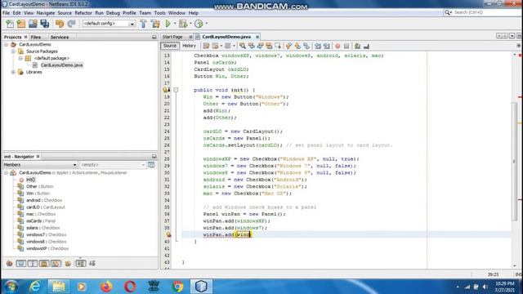Image resolution: width=523 pixels, height=294 pixels.
Task: Click the New Project toolbar icon
Action: [x=21, y=24]
